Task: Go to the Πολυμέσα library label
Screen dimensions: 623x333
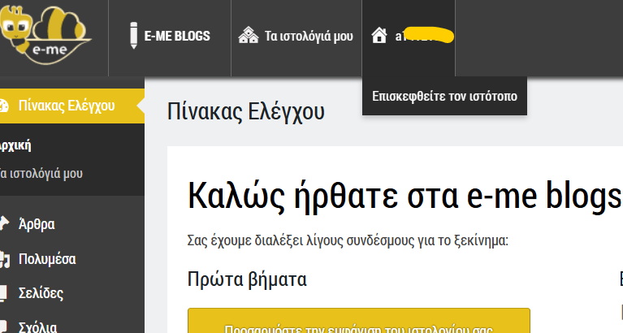Action: (47, 260)
